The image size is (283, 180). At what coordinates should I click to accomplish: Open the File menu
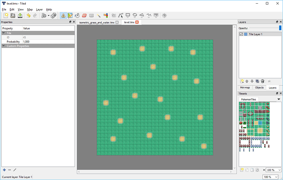(x=4, y=9)
